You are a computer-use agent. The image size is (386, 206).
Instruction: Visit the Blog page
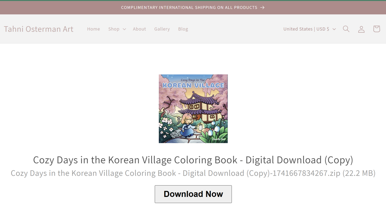pos(183,29)
